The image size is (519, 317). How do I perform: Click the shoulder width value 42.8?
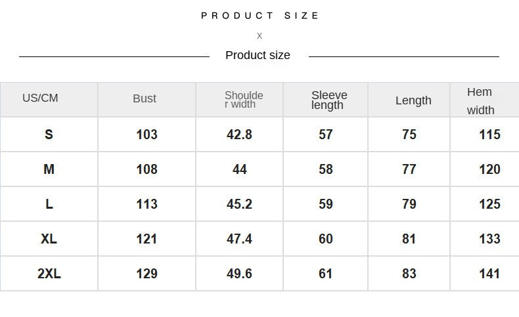[239, 135]
